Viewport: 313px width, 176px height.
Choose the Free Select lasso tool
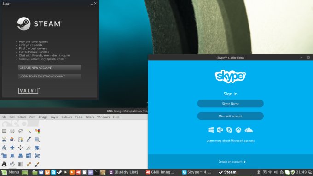tap(21, 131)
